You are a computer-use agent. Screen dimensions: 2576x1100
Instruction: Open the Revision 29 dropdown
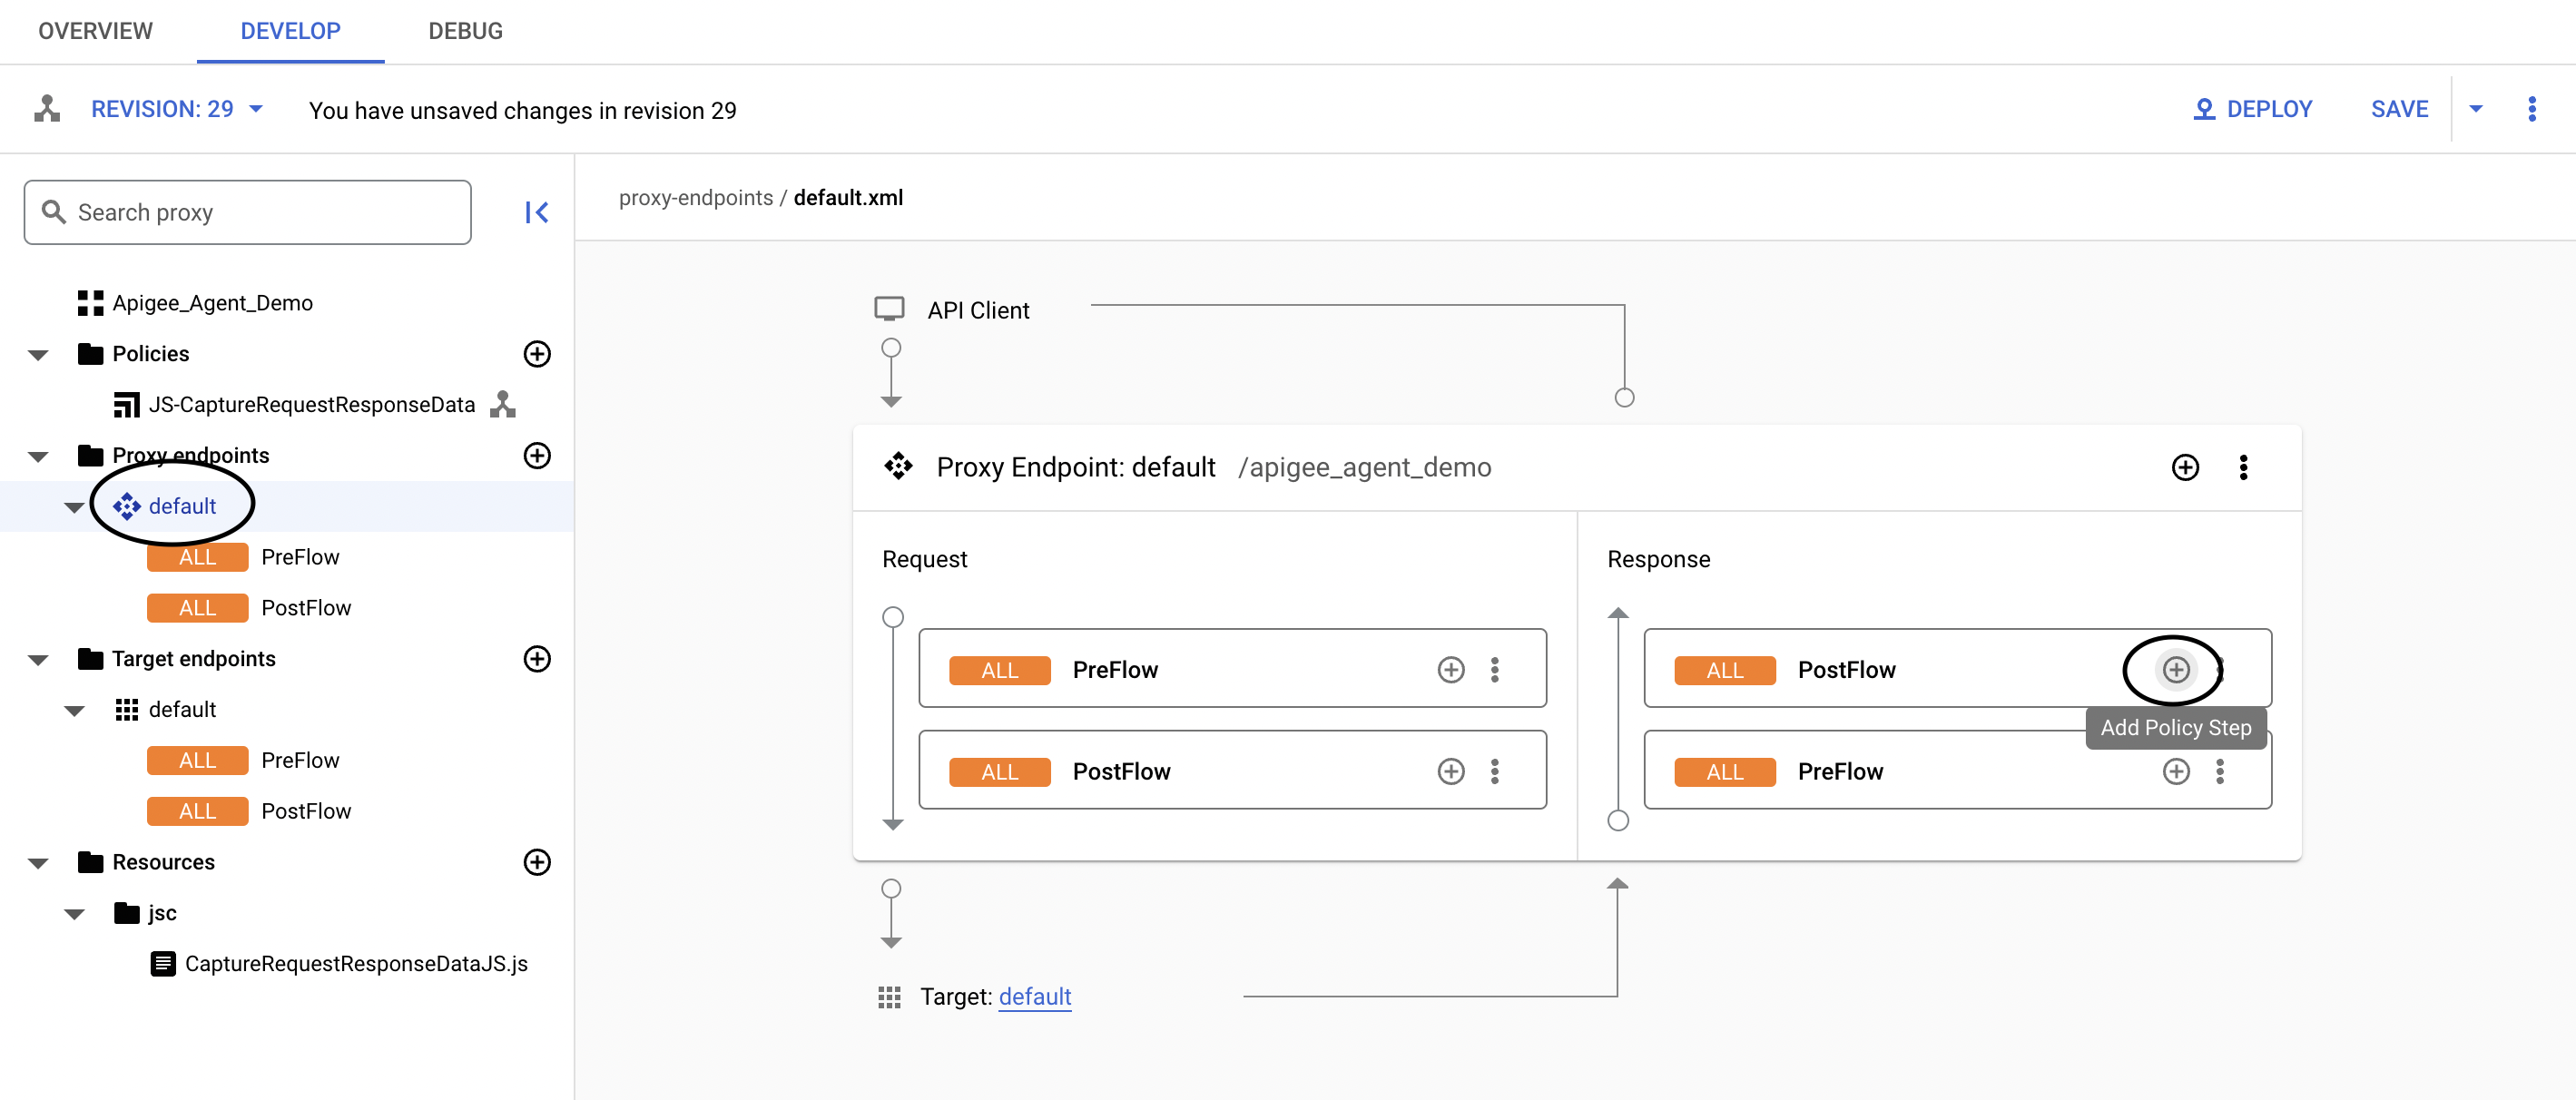pyautogui.click(x=177, y=109)
